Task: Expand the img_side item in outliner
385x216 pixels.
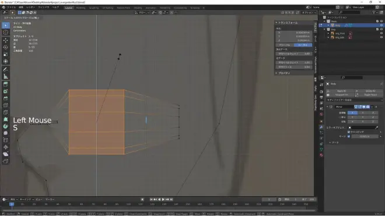Action: tap(328, 37)
